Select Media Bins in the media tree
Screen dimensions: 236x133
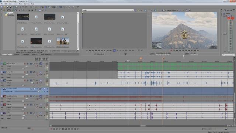point(11,15)
